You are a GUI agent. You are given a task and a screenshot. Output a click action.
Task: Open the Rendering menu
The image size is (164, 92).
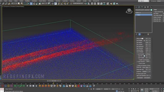[51, 1]
